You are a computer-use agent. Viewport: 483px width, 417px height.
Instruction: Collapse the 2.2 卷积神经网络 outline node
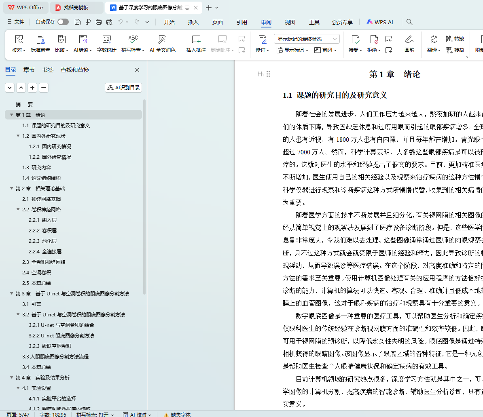pos(18,210)
